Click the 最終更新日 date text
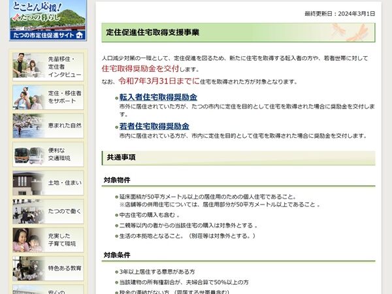 click(x=340, y=14)
